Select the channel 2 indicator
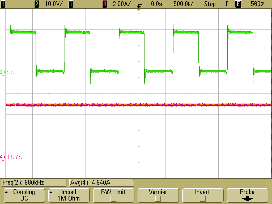Viewport: 272px width, 204px height. click(37, 4)
